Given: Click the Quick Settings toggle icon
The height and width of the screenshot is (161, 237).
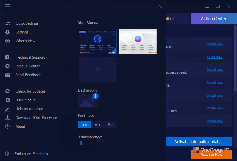Looking at the screenshot, I should (x=7, y=23).
